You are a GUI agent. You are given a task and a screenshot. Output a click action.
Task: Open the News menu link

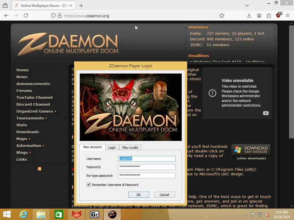pyautogui.click(x=22, y=77)
